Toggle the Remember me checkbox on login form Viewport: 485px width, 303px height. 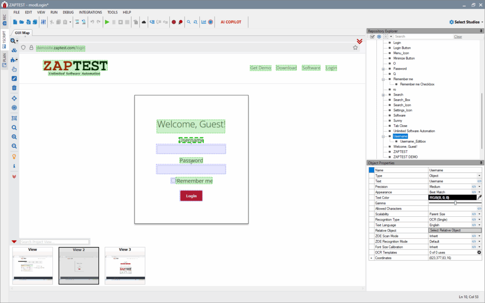[173, 180]
